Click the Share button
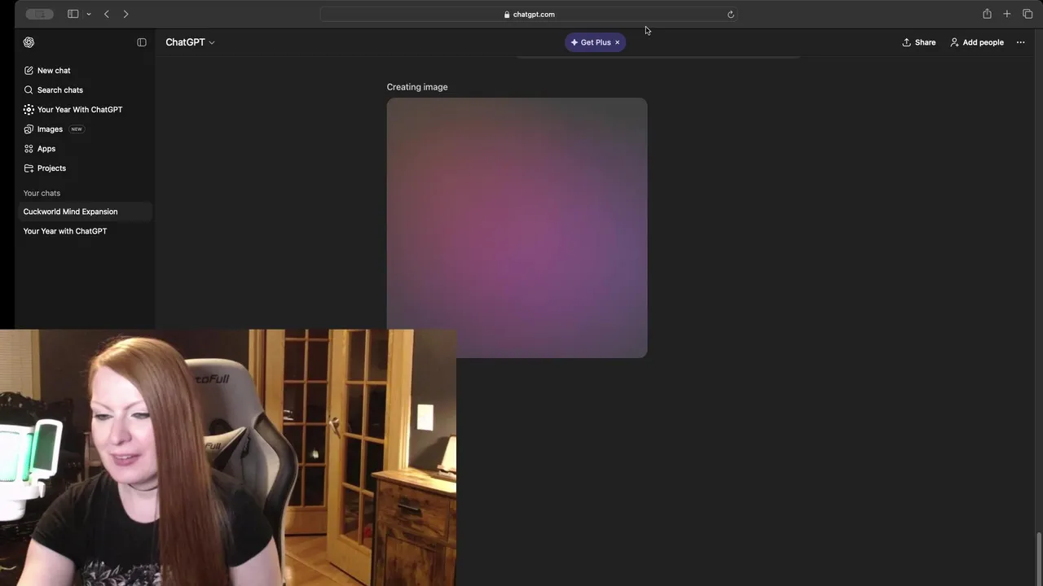The image size is (1043, 586). [x=918, y=42]
